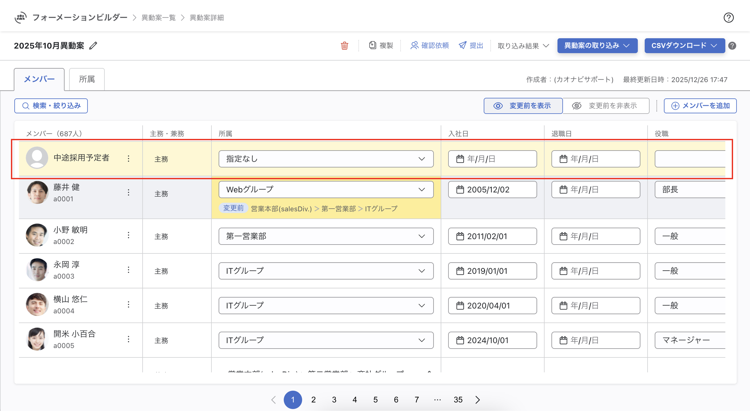Screen dimensions: 750x411
Task: Click the pencil icon beside 2025年10月異動案
Action: pyautogui.click(x=93, y=46)
